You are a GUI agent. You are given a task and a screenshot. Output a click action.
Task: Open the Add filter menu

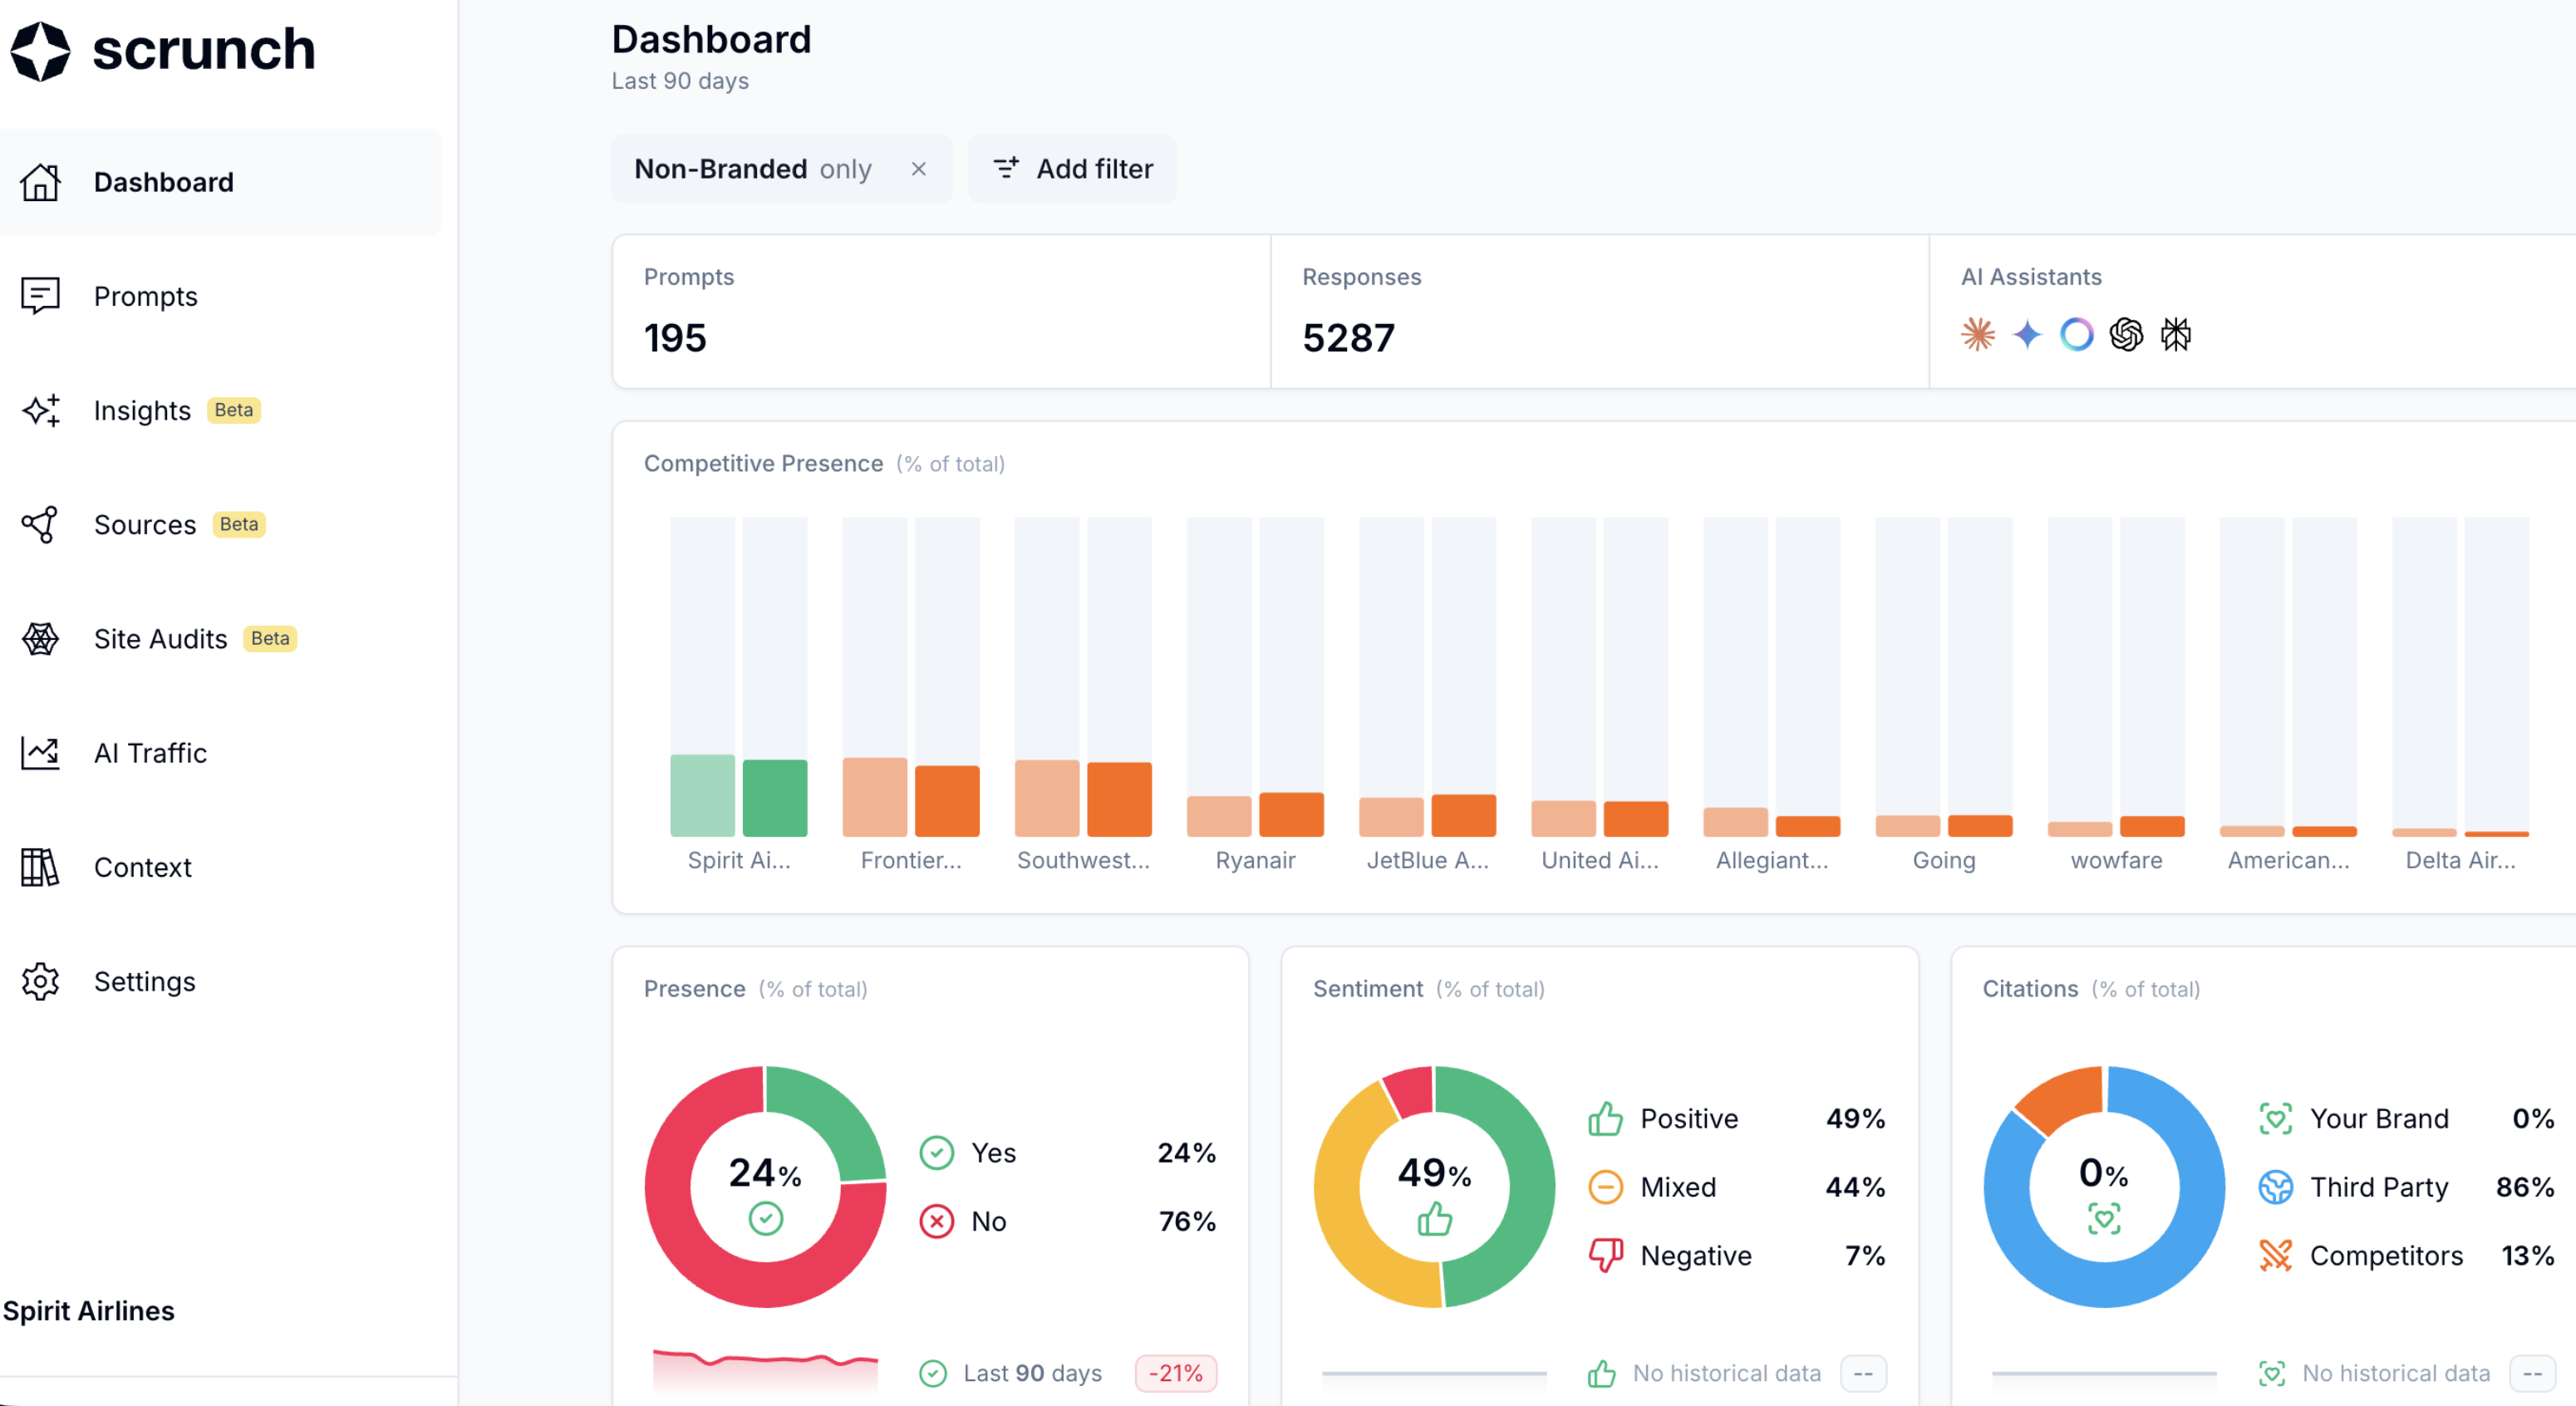[x=1072, y=169]
